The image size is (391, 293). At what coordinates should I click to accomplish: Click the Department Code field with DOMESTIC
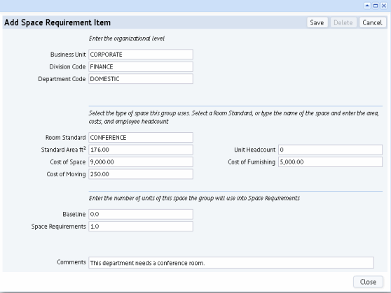(141, 78)
